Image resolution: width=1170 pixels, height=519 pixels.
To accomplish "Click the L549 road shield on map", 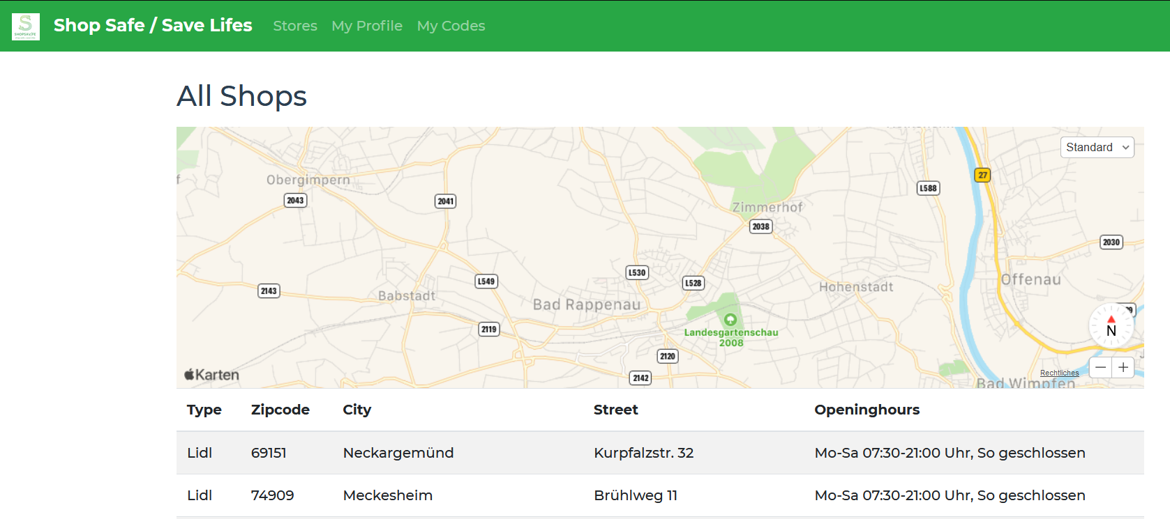I will pos(486,281).
